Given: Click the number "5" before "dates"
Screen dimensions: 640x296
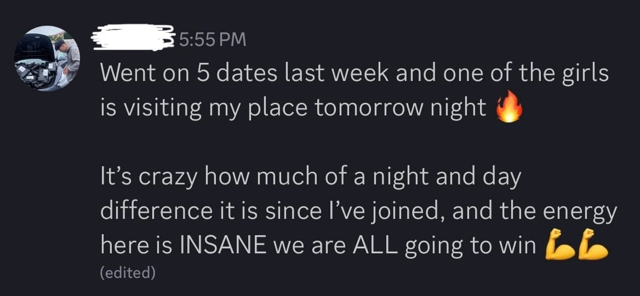Looking at the screenshot, I should point(202,74).
